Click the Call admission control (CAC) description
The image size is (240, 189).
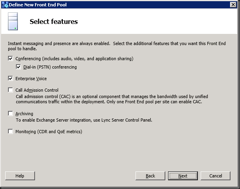coord(112,99)
